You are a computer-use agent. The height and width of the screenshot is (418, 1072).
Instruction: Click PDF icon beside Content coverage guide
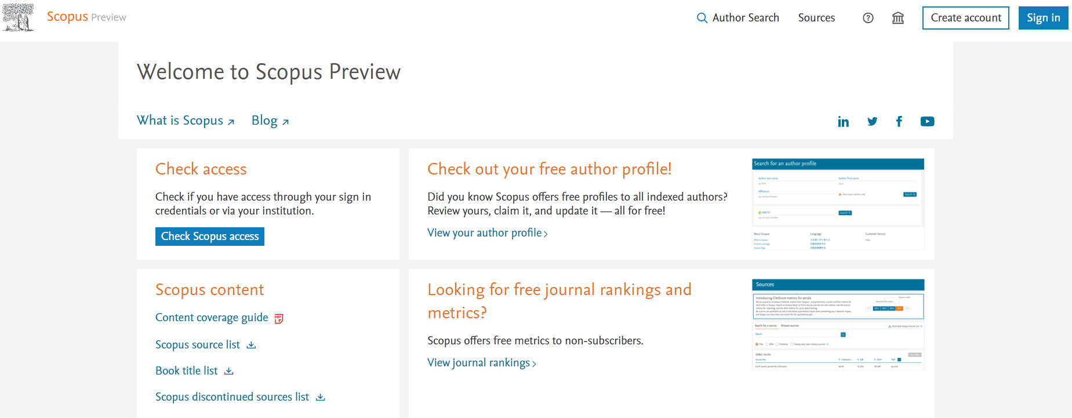point(279,318)
